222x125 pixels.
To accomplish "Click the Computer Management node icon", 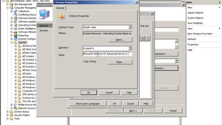I will click(x=11, y=8).
